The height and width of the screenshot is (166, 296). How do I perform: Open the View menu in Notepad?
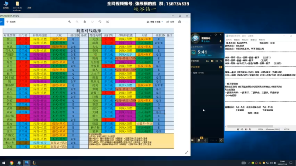pyautogui.click(x=253, y=40)
